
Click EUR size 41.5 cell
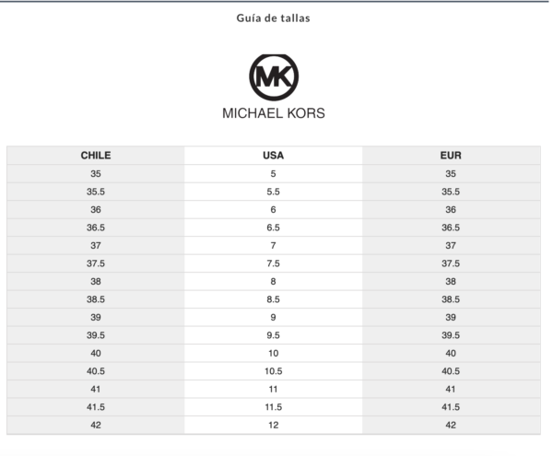click(451, 407)
